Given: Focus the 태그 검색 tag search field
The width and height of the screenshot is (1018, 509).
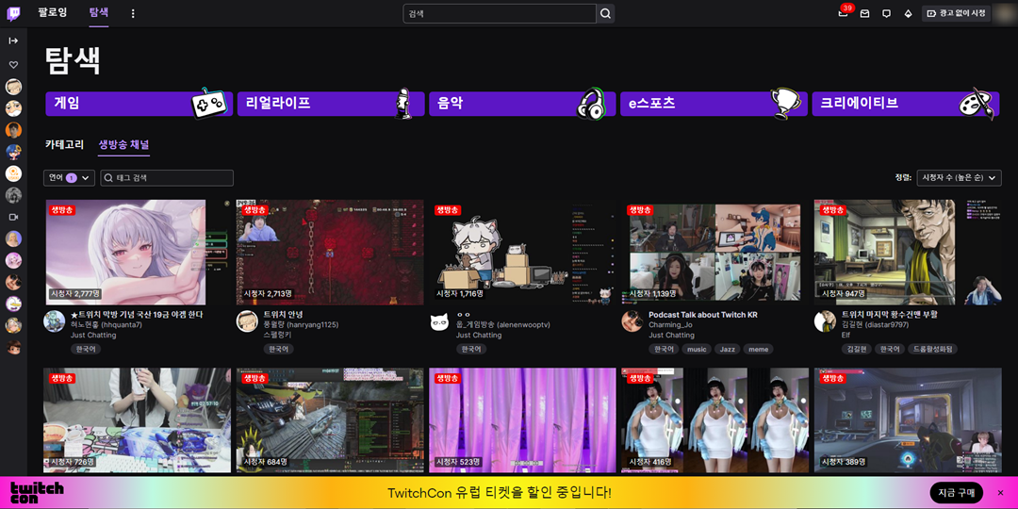Looking at the screenshot, I should click(167, 178).
